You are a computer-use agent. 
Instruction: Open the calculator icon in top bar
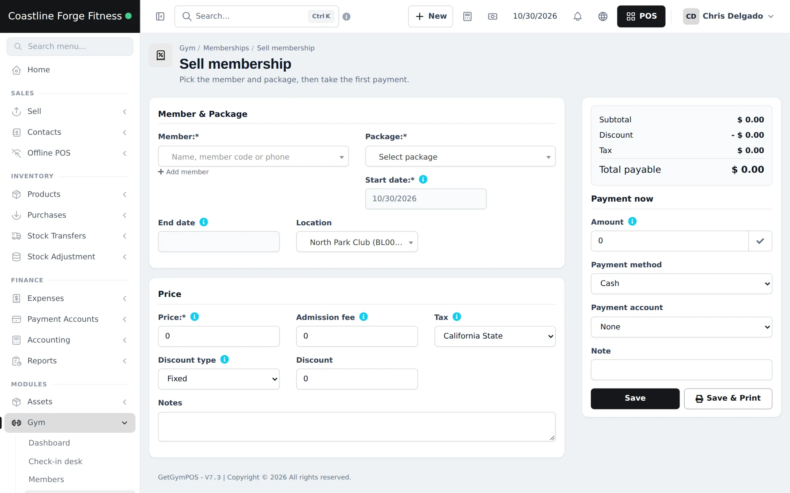467,16
